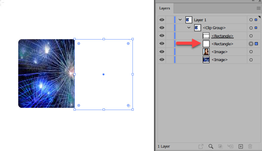Click the fireworks artwork on canvas
Viewport: 262px width, 151px height.
pyautogui.click(x=46, y=74)
